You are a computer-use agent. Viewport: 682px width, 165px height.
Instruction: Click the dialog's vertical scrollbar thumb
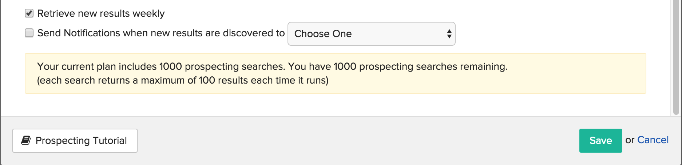click(x=676, y=56)
